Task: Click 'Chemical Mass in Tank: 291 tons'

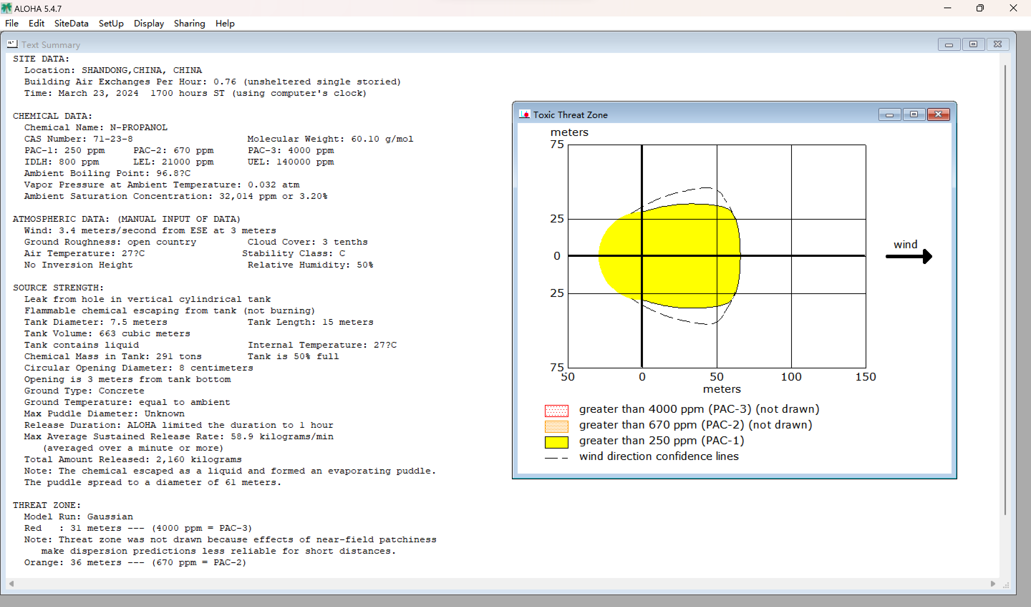Action: [x=113, y=357]
